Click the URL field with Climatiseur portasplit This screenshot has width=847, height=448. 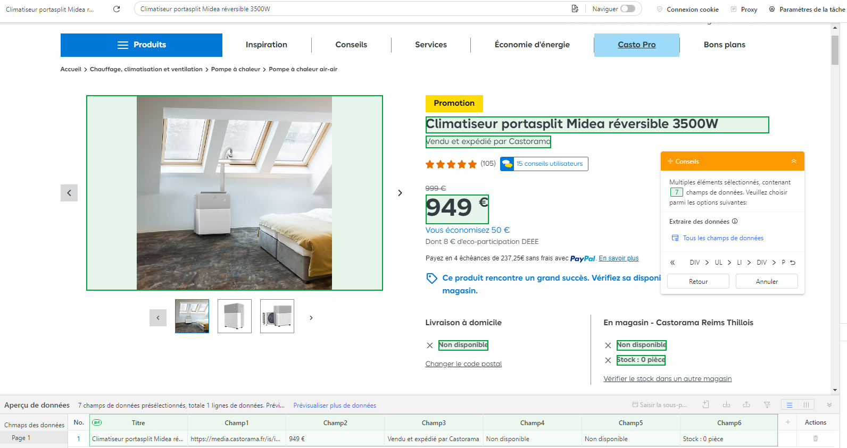pos(351,9)
